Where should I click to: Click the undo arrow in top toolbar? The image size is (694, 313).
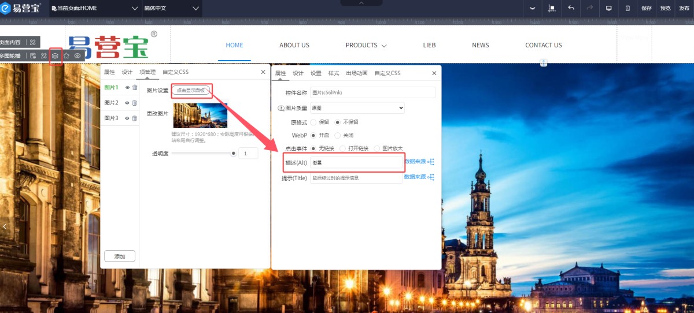[x=571, y=8]
